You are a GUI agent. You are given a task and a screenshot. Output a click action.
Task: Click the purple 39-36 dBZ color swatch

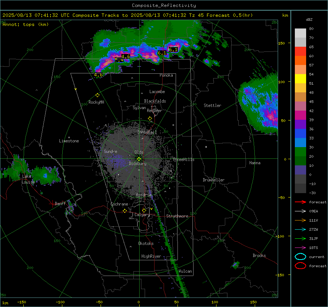tap(300, 124)
